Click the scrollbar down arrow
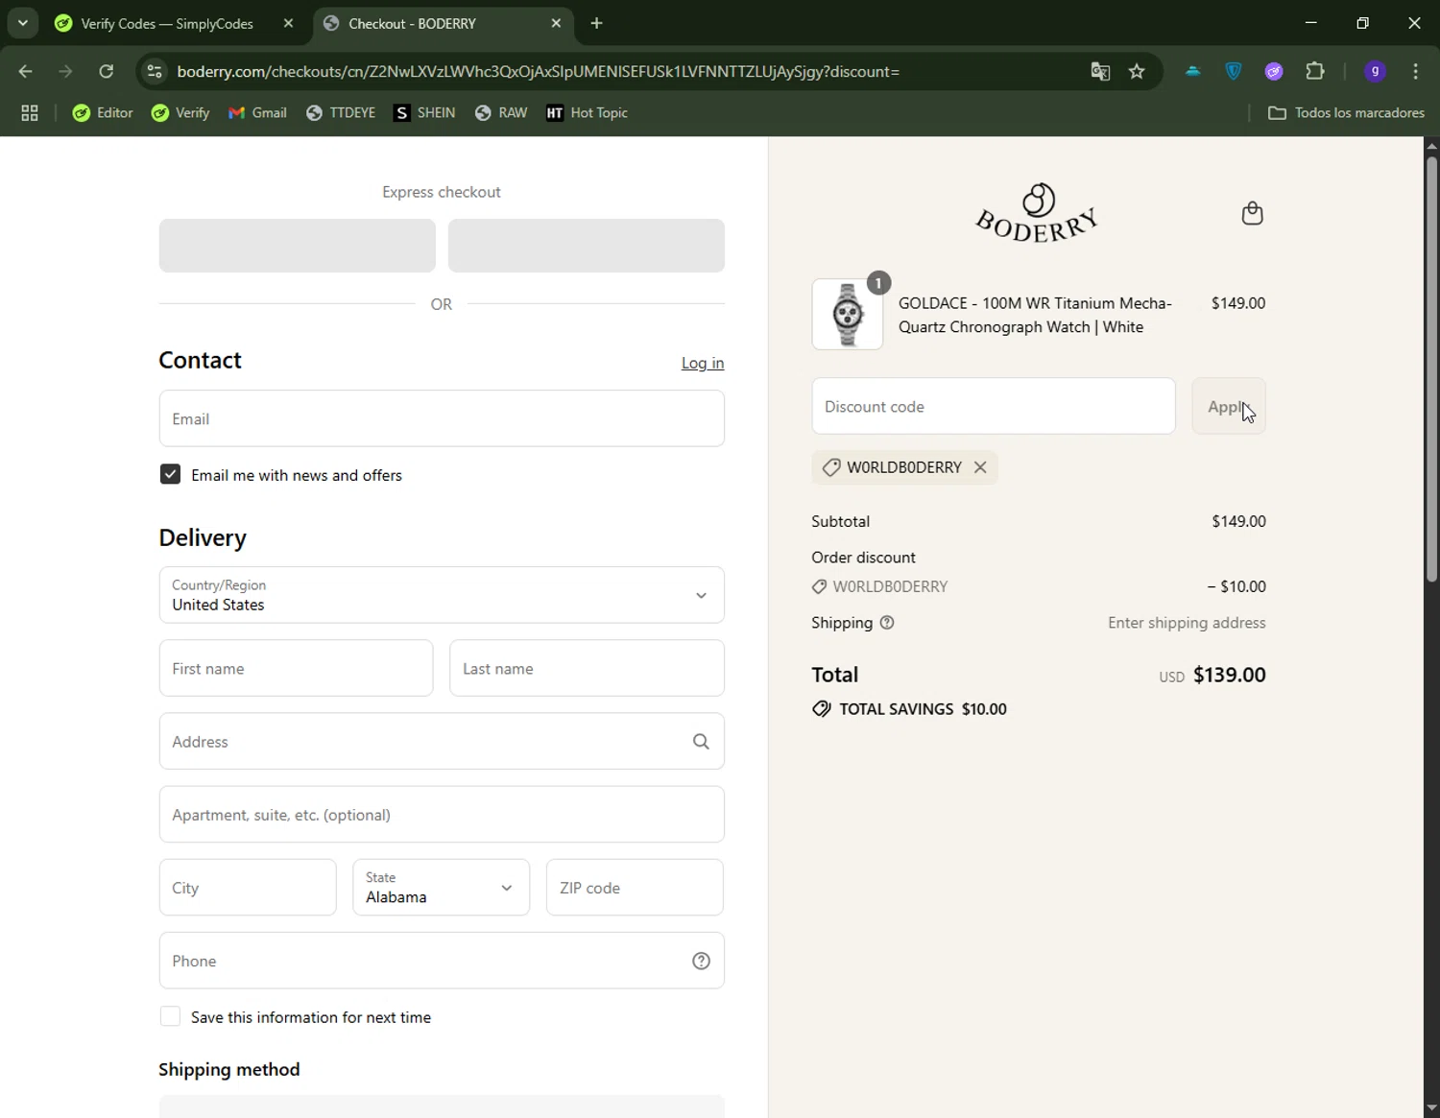The image size is (1440, 1118). pos(1431,1108)
